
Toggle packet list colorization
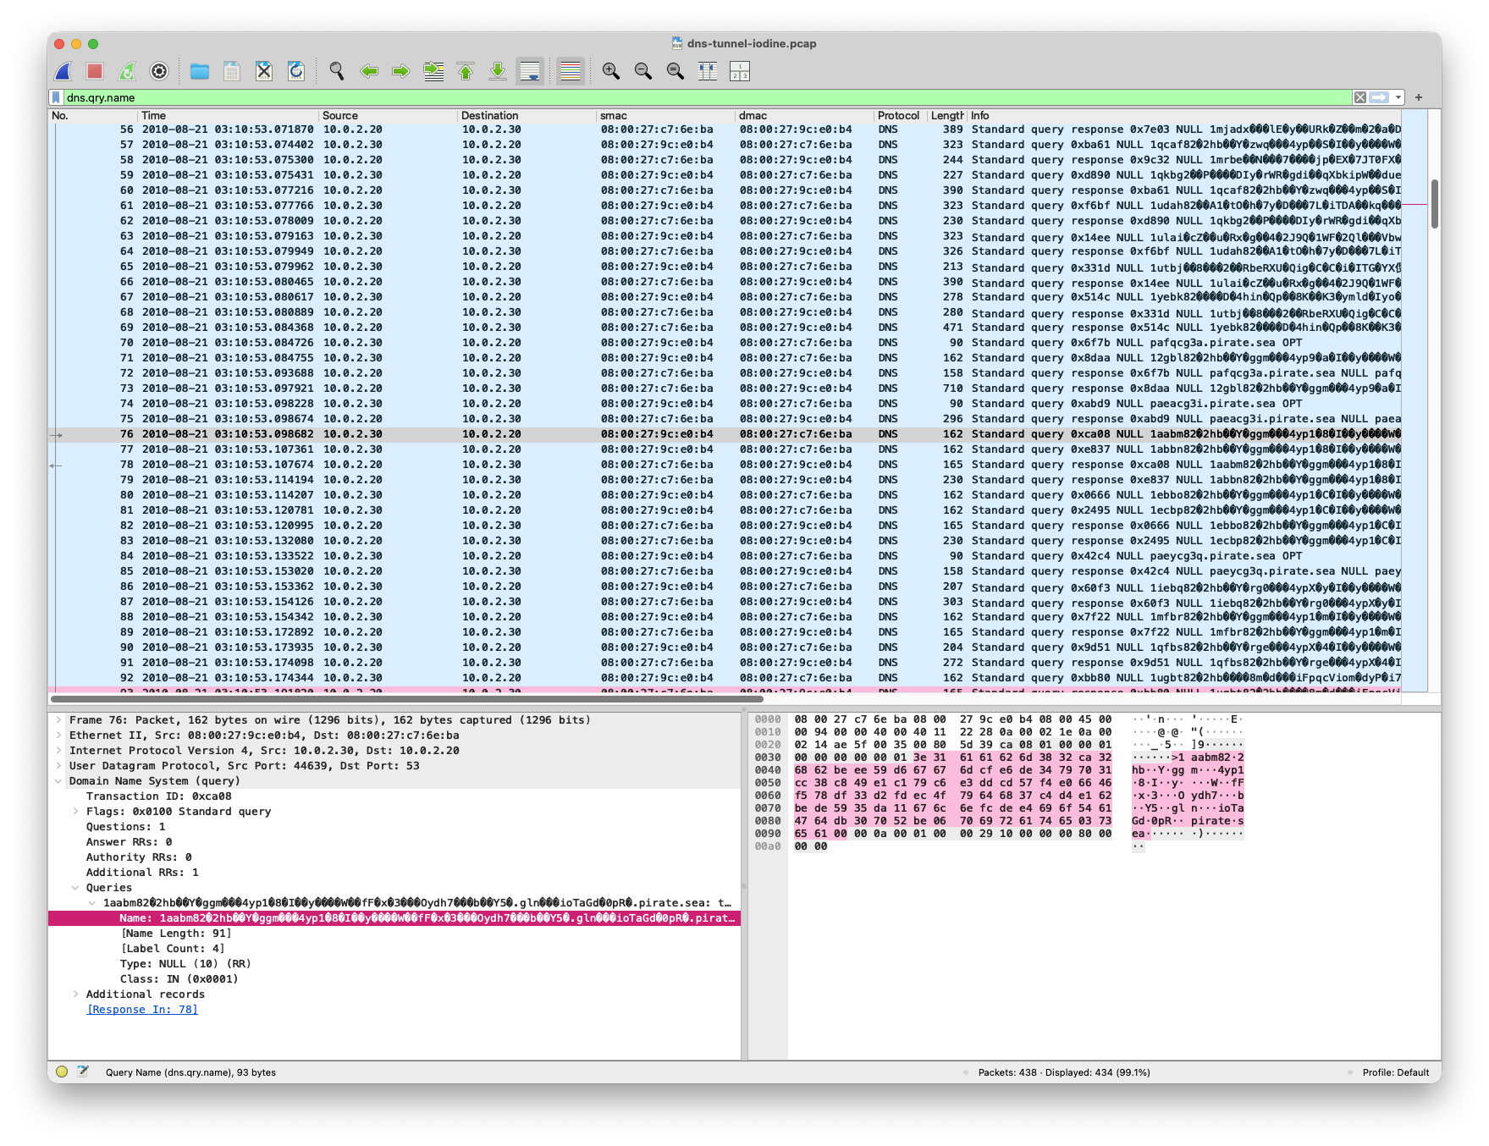tap(571, 72)
